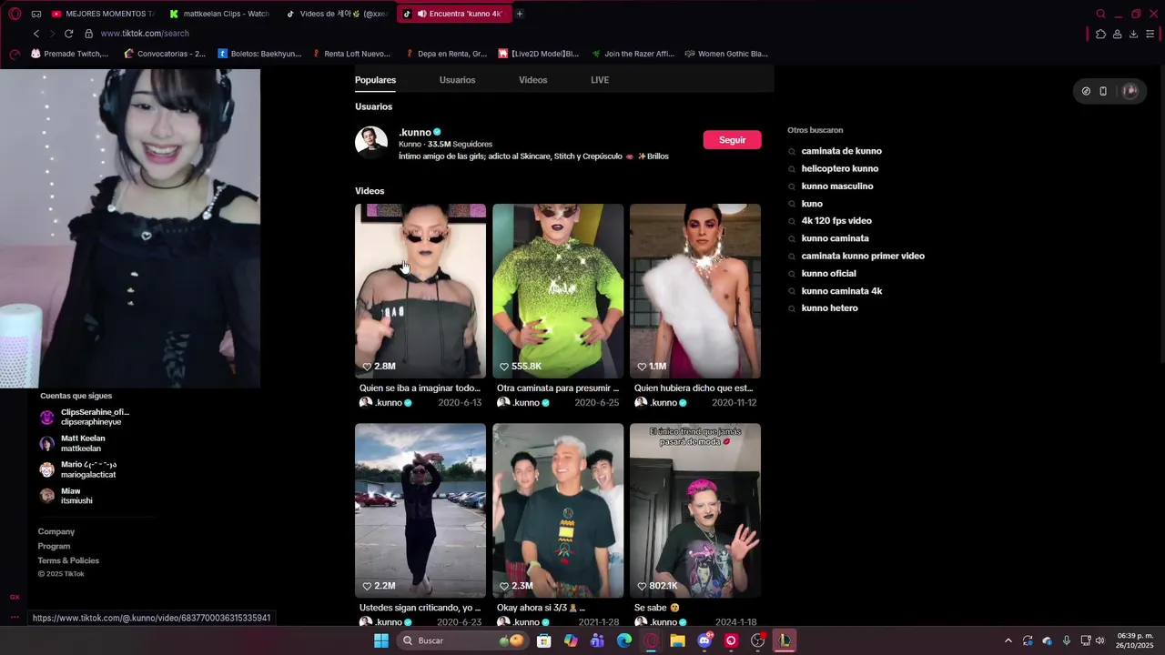1165x655 pixels.
Task: Click the taskbar microphone icon
Action: tap(1066, 640)
